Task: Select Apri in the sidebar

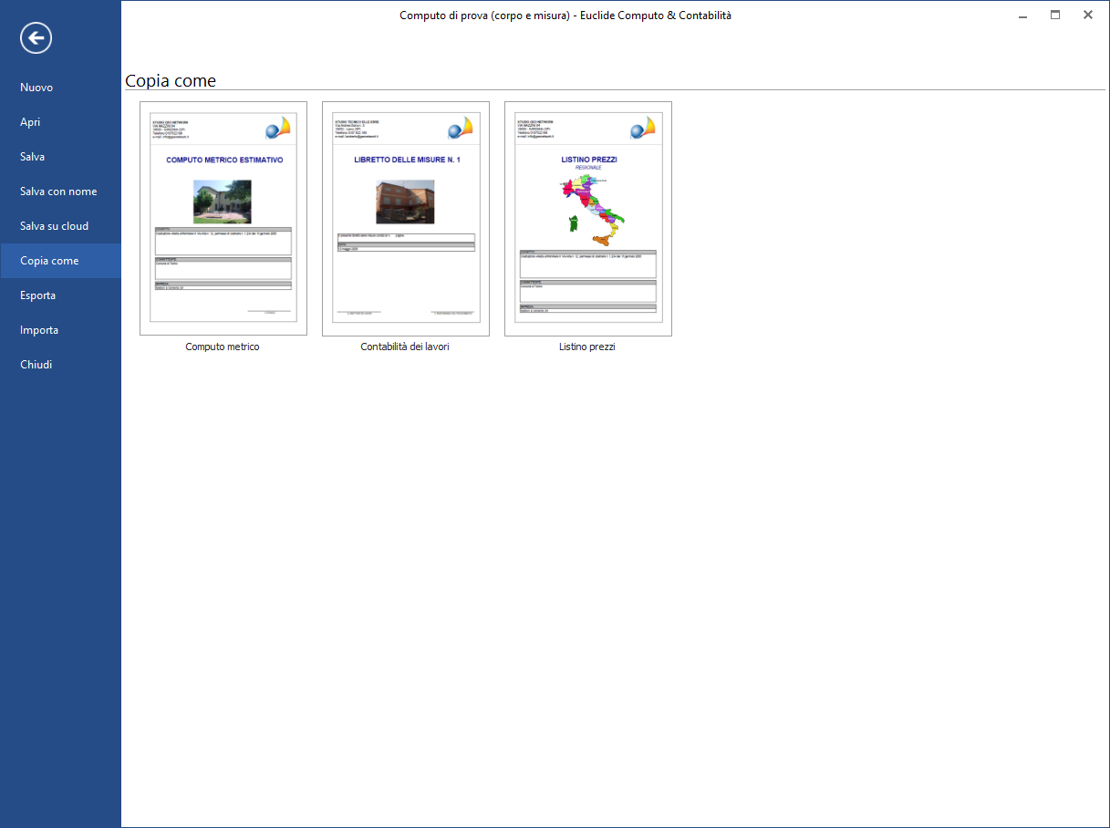Action: [30, 122]
